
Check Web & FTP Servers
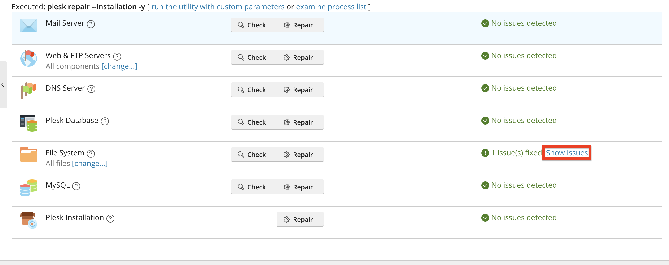254,57
